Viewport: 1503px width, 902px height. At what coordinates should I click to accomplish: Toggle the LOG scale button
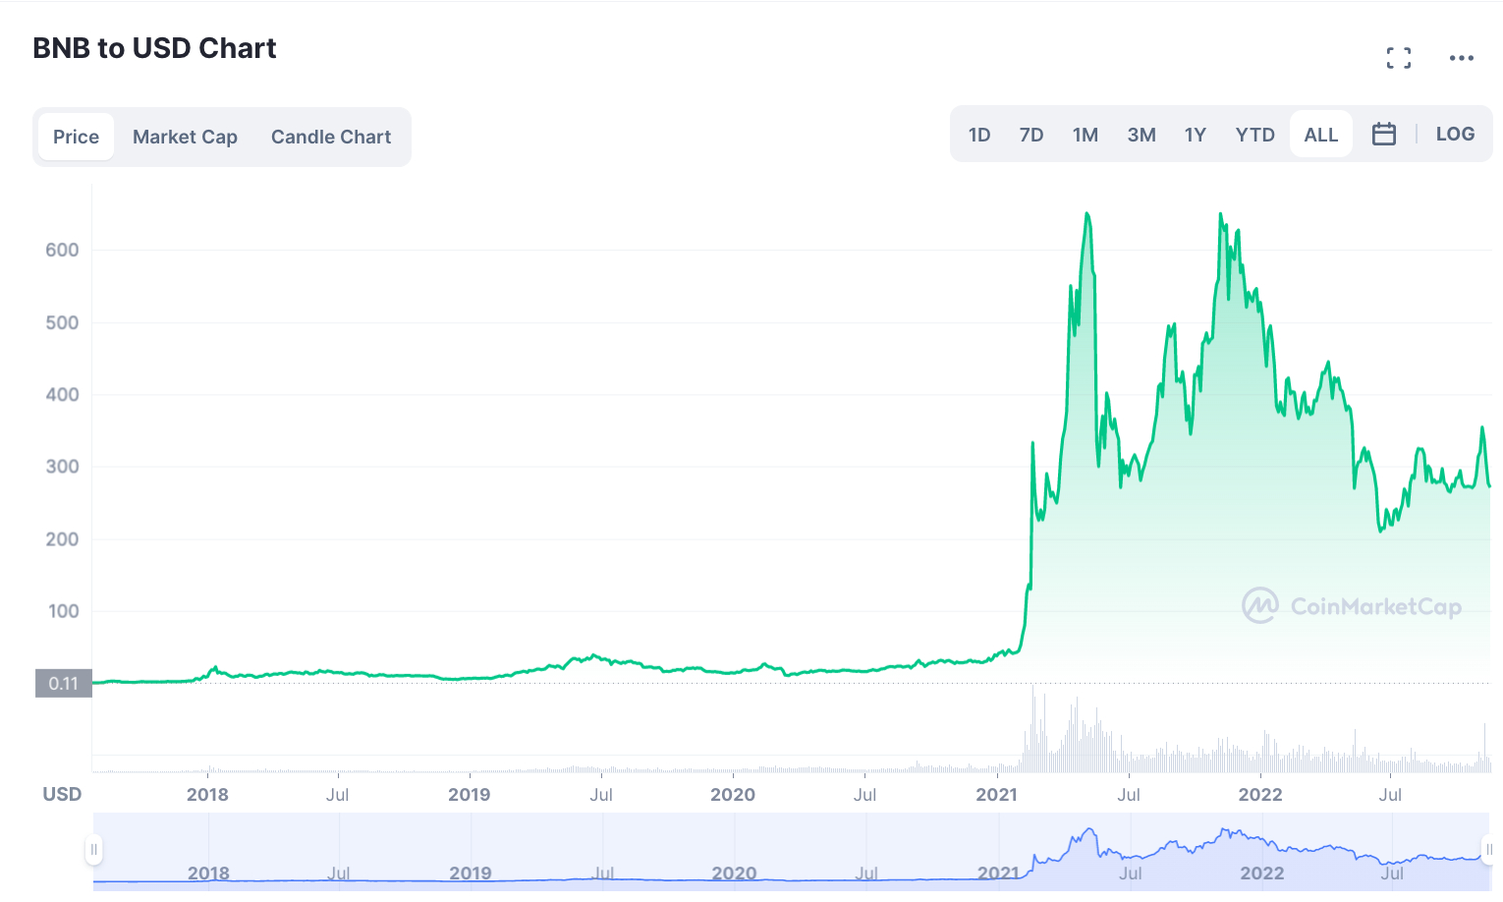coord(1455,134)
